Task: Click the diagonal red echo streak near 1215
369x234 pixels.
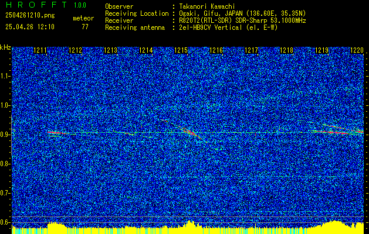Action: 190,132
